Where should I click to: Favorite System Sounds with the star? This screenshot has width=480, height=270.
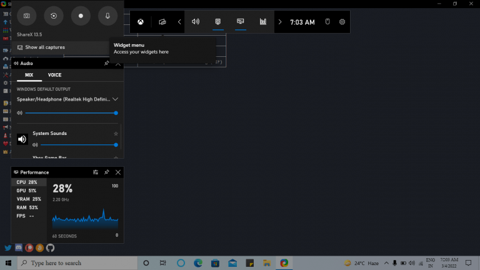[x=116, y=134]
